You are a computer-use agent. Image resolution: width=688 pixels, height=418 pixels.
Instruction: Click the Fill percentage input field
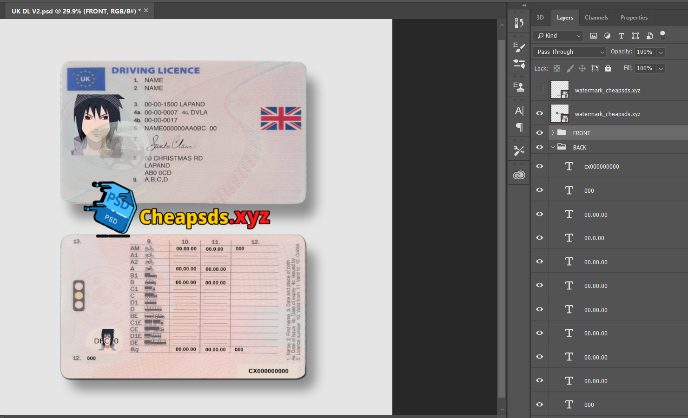(x=644, y=68)
